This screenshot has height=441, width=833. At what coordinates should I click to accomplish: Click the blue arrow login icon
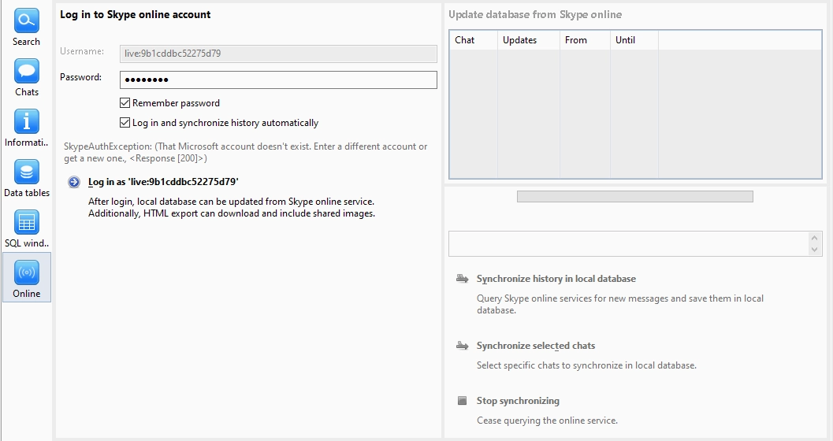[x=74, y=182]
